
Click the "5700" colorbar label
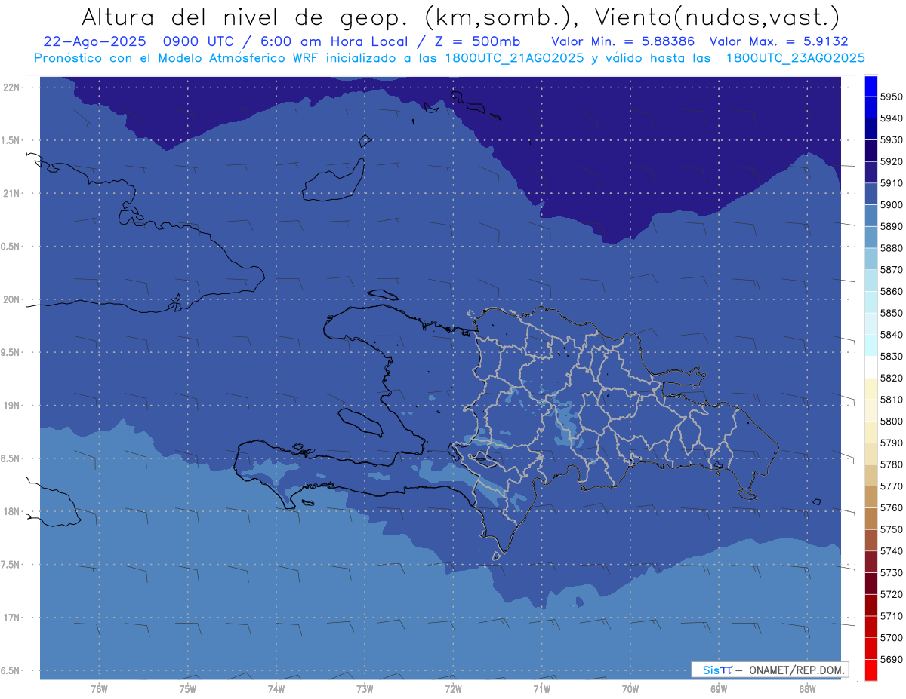(891, 638)
